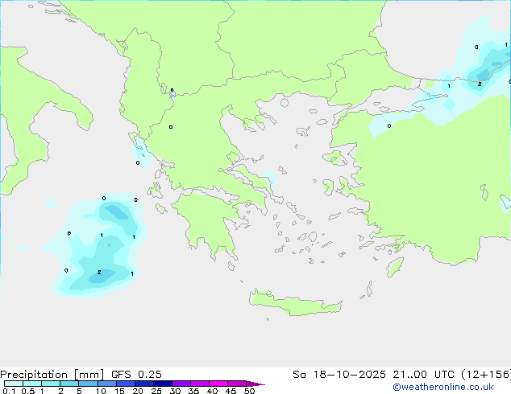This screenshot has width=511, height=394.
Task: Click the above-50 mm arrow at legend end
Action: coord(255,384)
